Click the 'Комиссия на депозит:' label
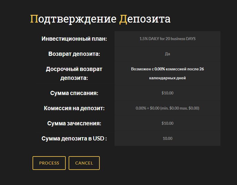Image resolution: width=237 pixels, height=185 pixels. point(74,108)
